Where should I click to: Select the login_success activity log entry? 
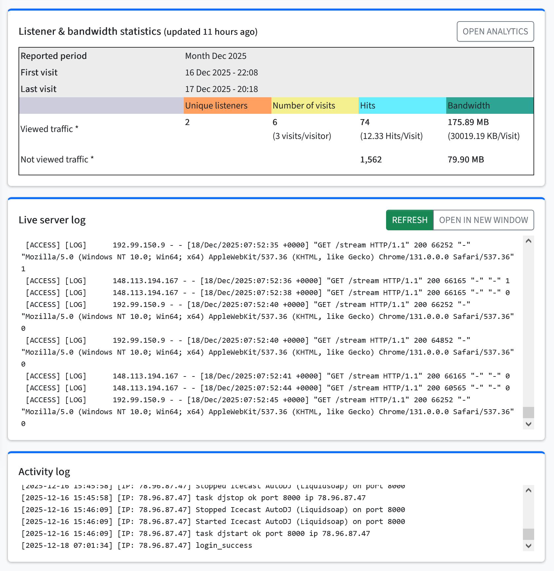(x=137, y=545)
